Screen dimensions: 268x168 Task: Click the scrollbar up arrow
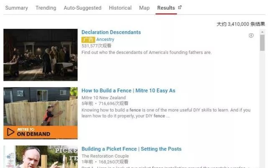pyautogui.click(x=262, y=32)
